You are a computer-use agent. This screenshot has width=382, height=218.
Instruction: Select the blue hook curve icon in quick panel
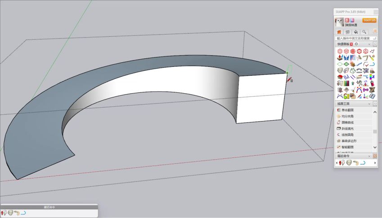(x=372, y=64)
